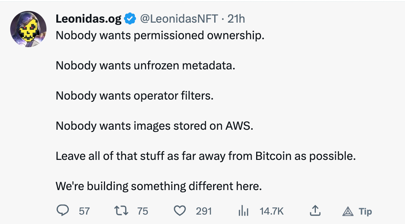This screenshot has width=405, height=224.
Task: Click the 57 replies count
Action: coord(84,211)
